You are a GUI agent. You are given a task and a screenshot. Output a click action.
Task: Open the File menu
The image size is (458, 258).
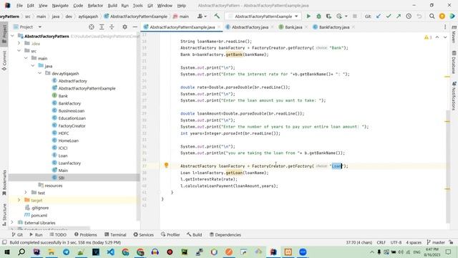click(x=19, y=6)
